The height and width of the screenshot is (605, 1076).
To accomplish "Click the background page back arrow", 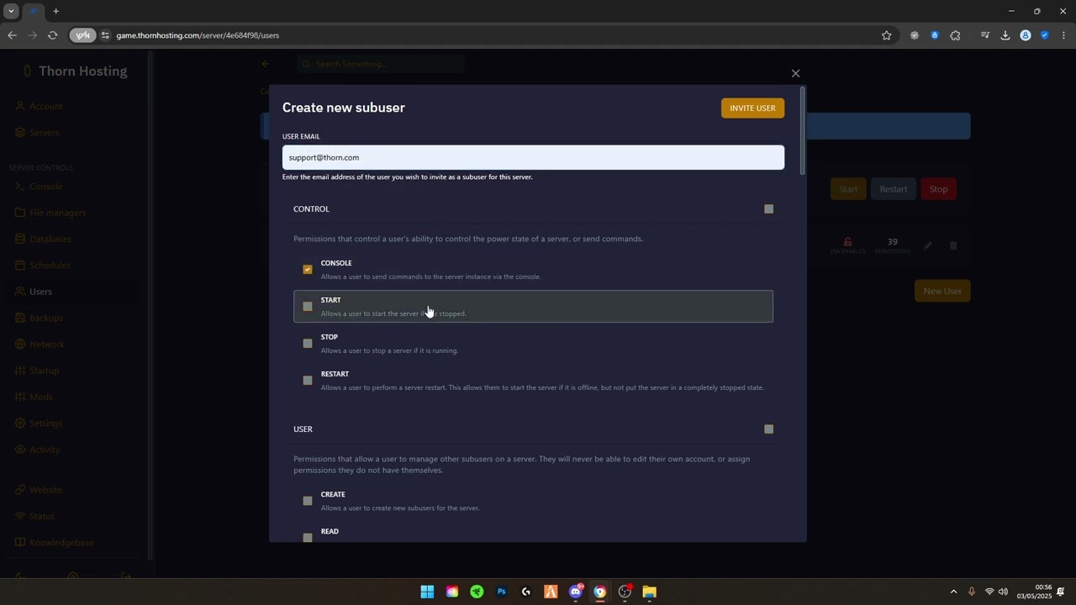I will (266, 64).
